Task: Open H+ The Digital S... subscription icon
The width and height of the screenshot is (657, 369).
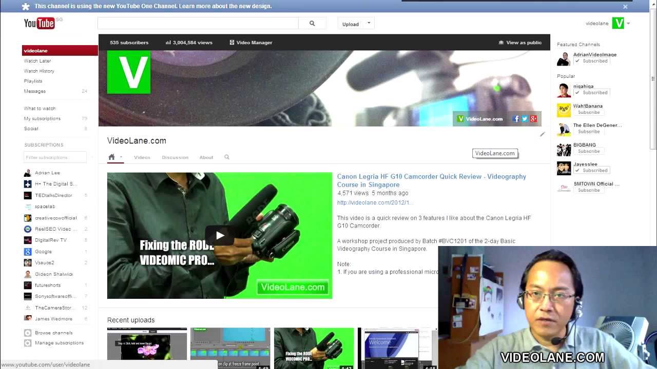Action: coord(28,184)
